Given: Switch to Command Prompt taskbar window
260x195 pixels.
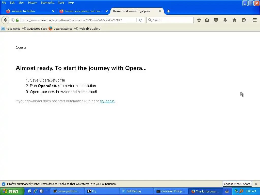Looking at the screenshot, I should tap(171, 191).
